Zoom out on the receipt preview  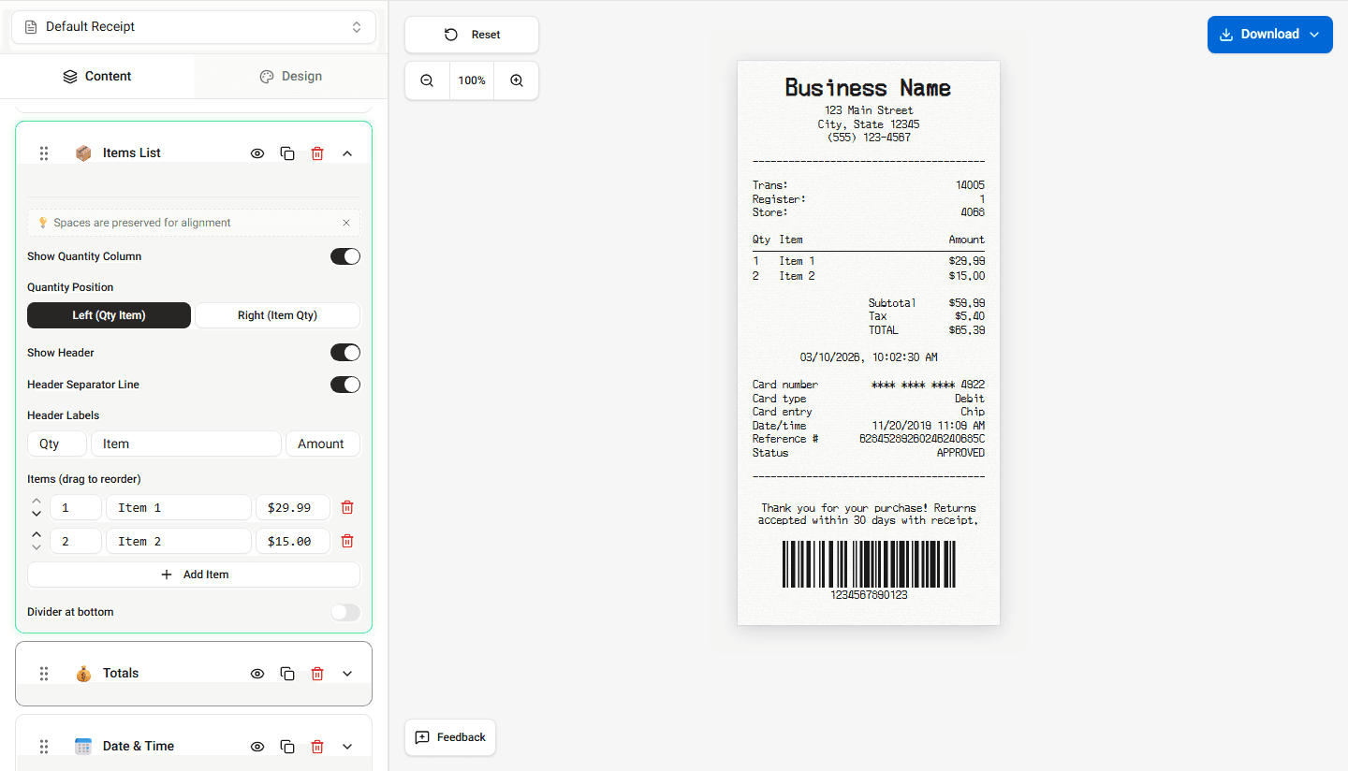(x=427, y=80)
